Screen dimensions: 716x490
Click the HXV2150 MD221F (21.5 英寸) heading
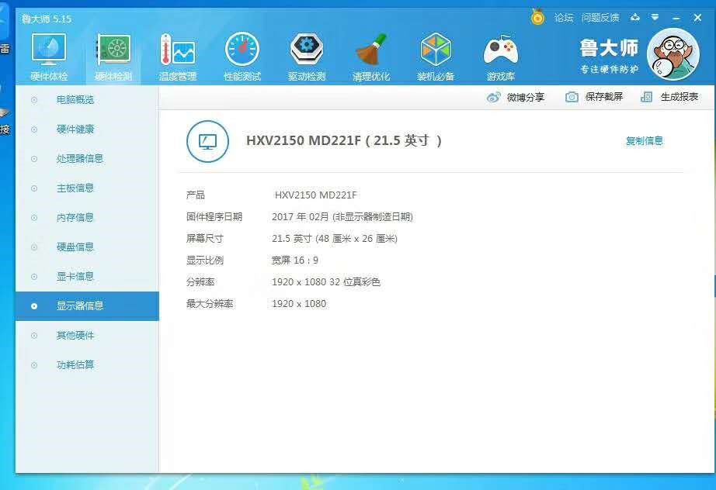pyautogui.click(x=344, y=140)
